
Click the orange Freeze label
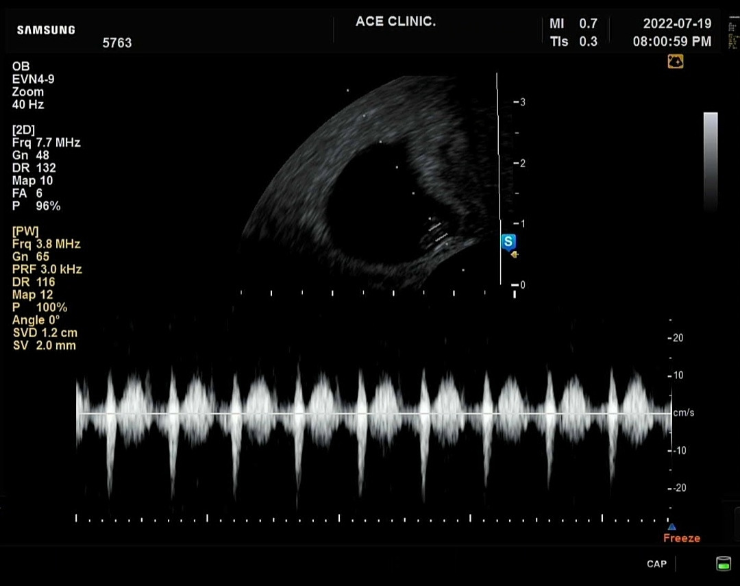(682, 538)
